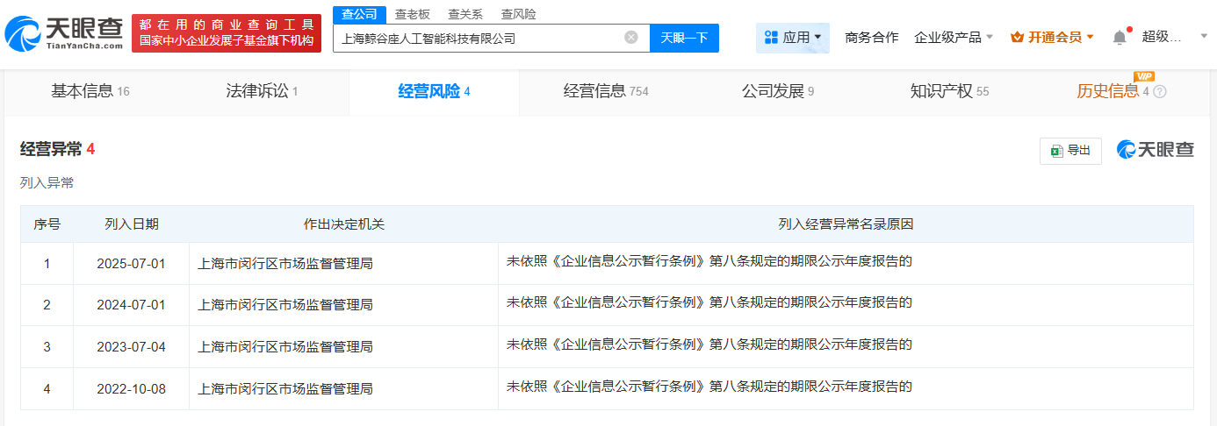This screenshot has width=1217, height=426.
Task: Select the 查风险 search tab
Action: point(518,14)
